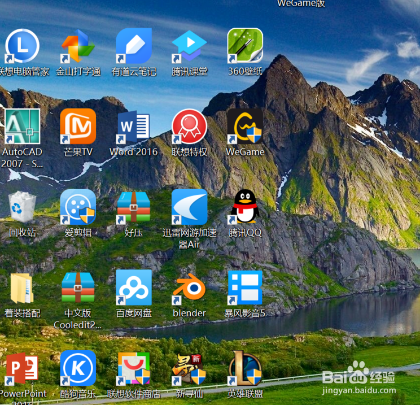Click 中文版 Cooledit2 archive file icon
The height and width of the screenshot is (405, 420).
(x=78, y=288)
